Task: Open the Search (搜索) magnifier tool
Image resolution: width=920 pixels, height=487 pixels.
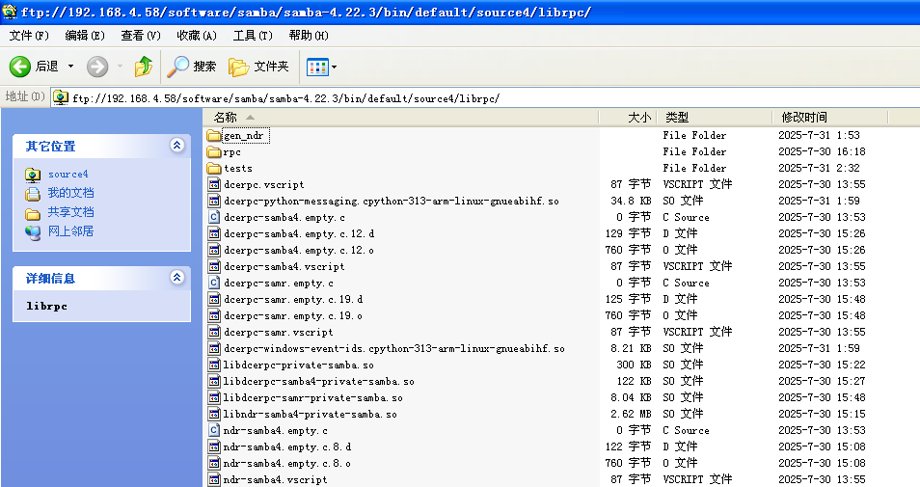Action: 191,67
